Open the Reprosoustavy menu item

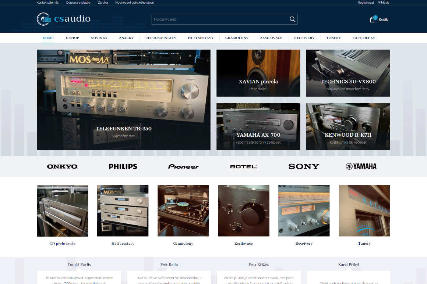tap(160, 38)
